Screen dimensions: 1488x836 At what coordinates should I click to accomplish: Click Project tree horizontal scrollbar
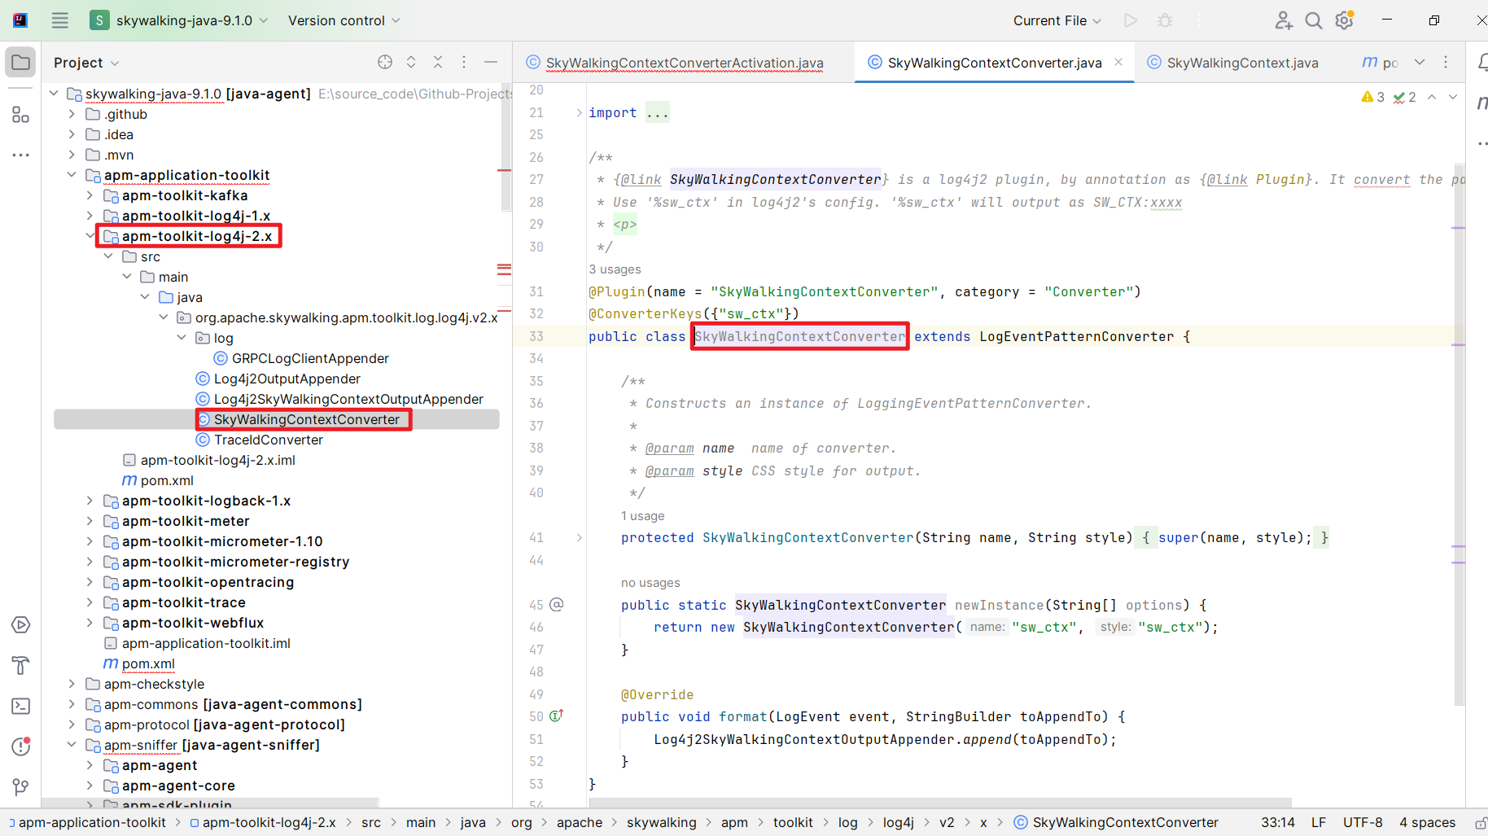pos(210,803)
